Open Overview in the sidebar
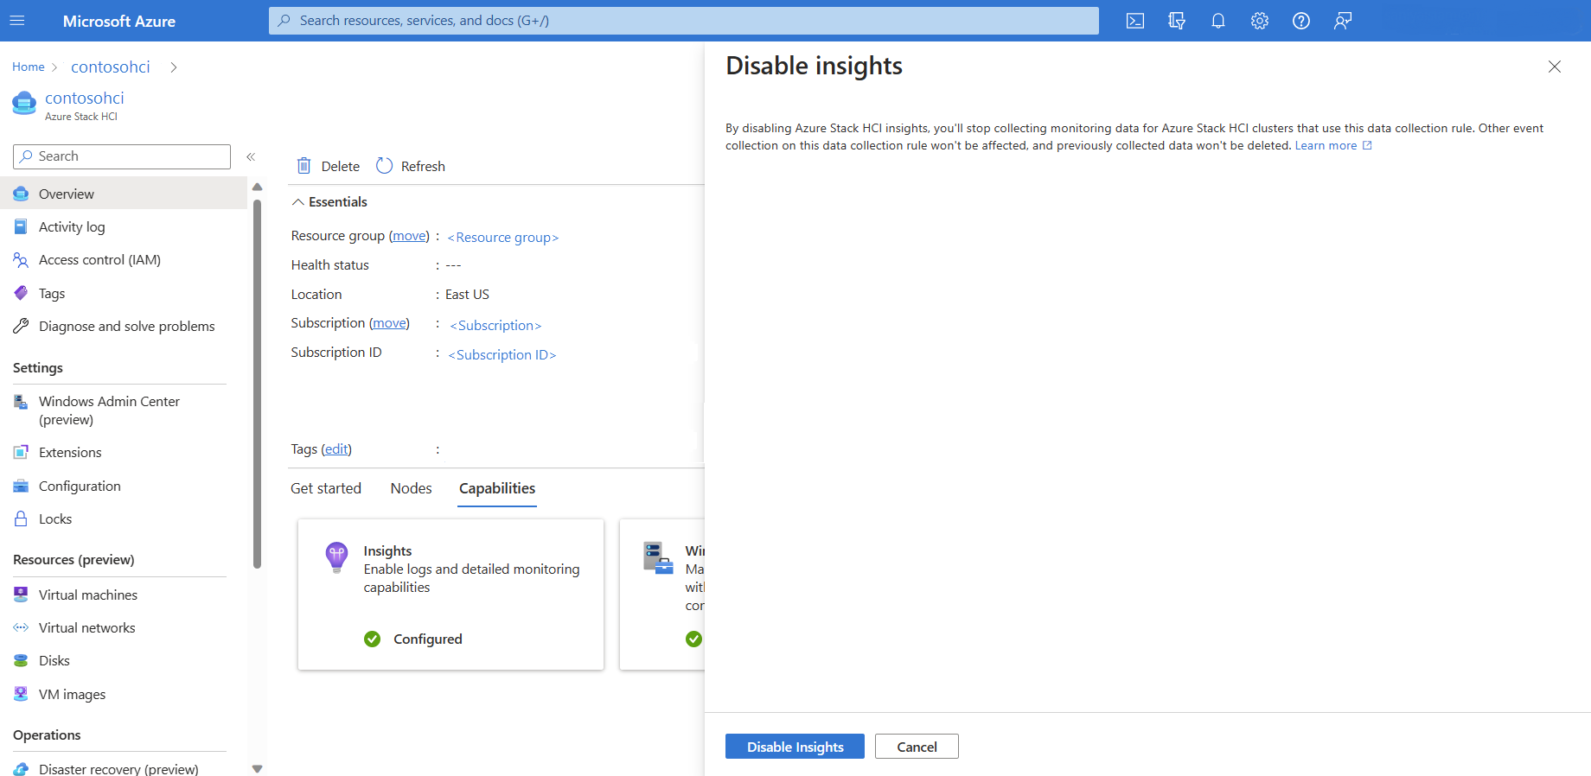Viewport: 1591px width, 776px height. click(124, 194)
